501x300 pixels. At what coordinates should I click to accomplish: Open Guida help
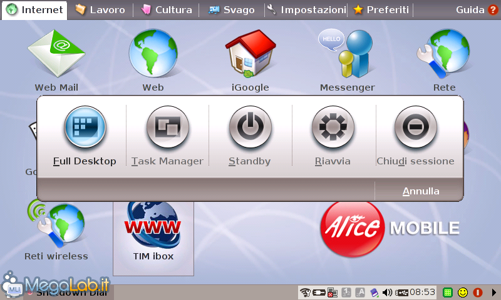click(x=477, y=10)
